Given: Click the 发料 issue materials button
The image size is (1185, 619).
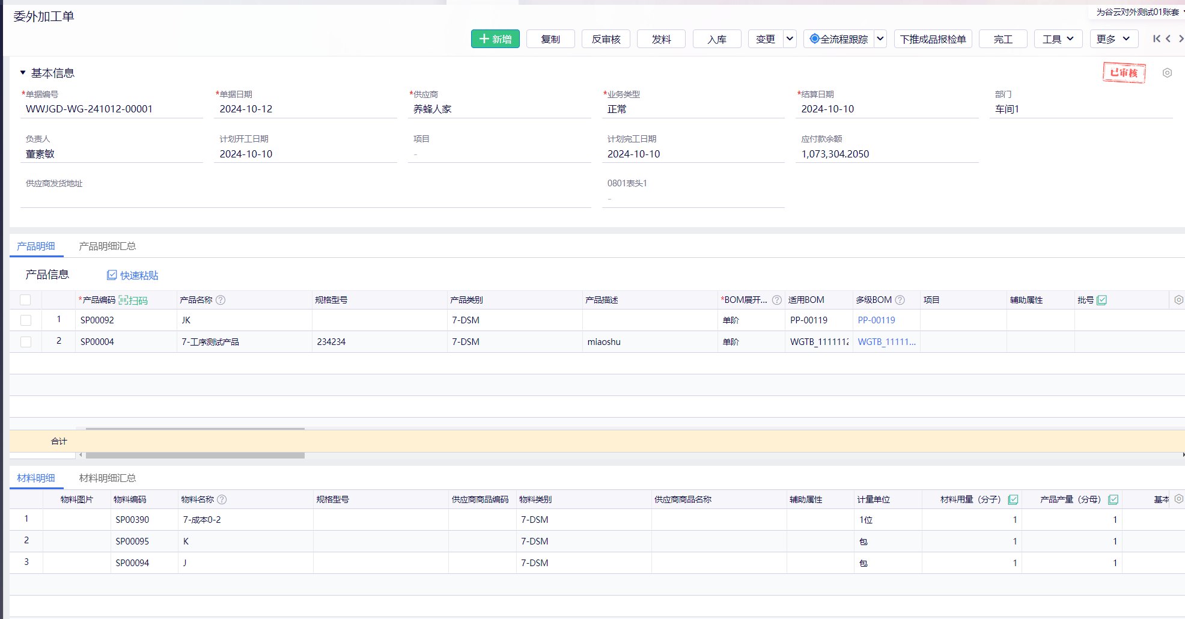Looking at the screenshot, I should (661, 39).
